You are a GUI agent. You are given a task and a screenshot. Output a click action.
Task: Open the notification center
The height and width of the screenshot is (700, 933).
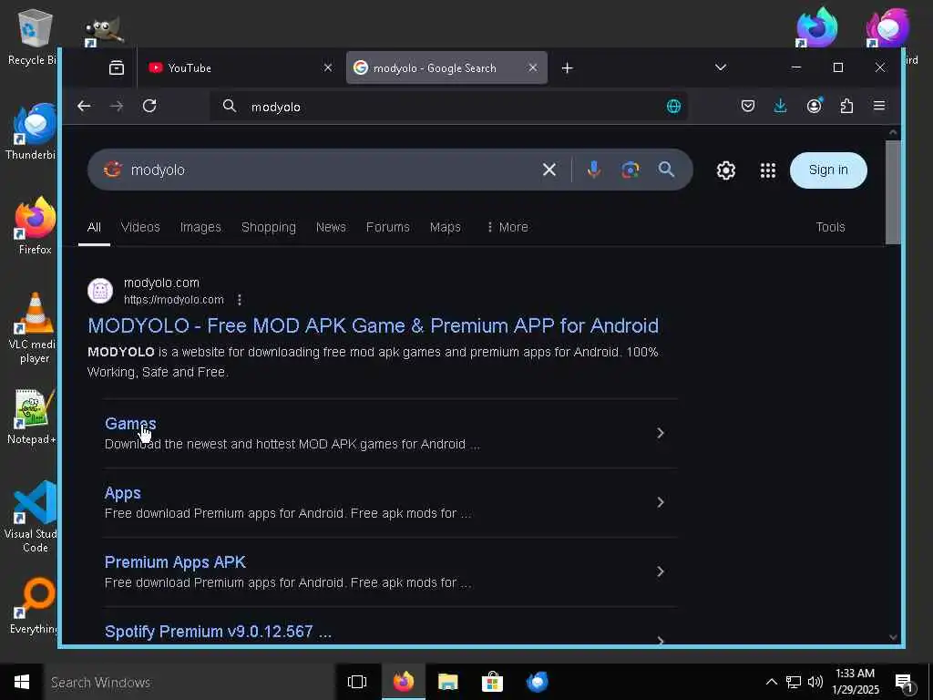(905, 683)
